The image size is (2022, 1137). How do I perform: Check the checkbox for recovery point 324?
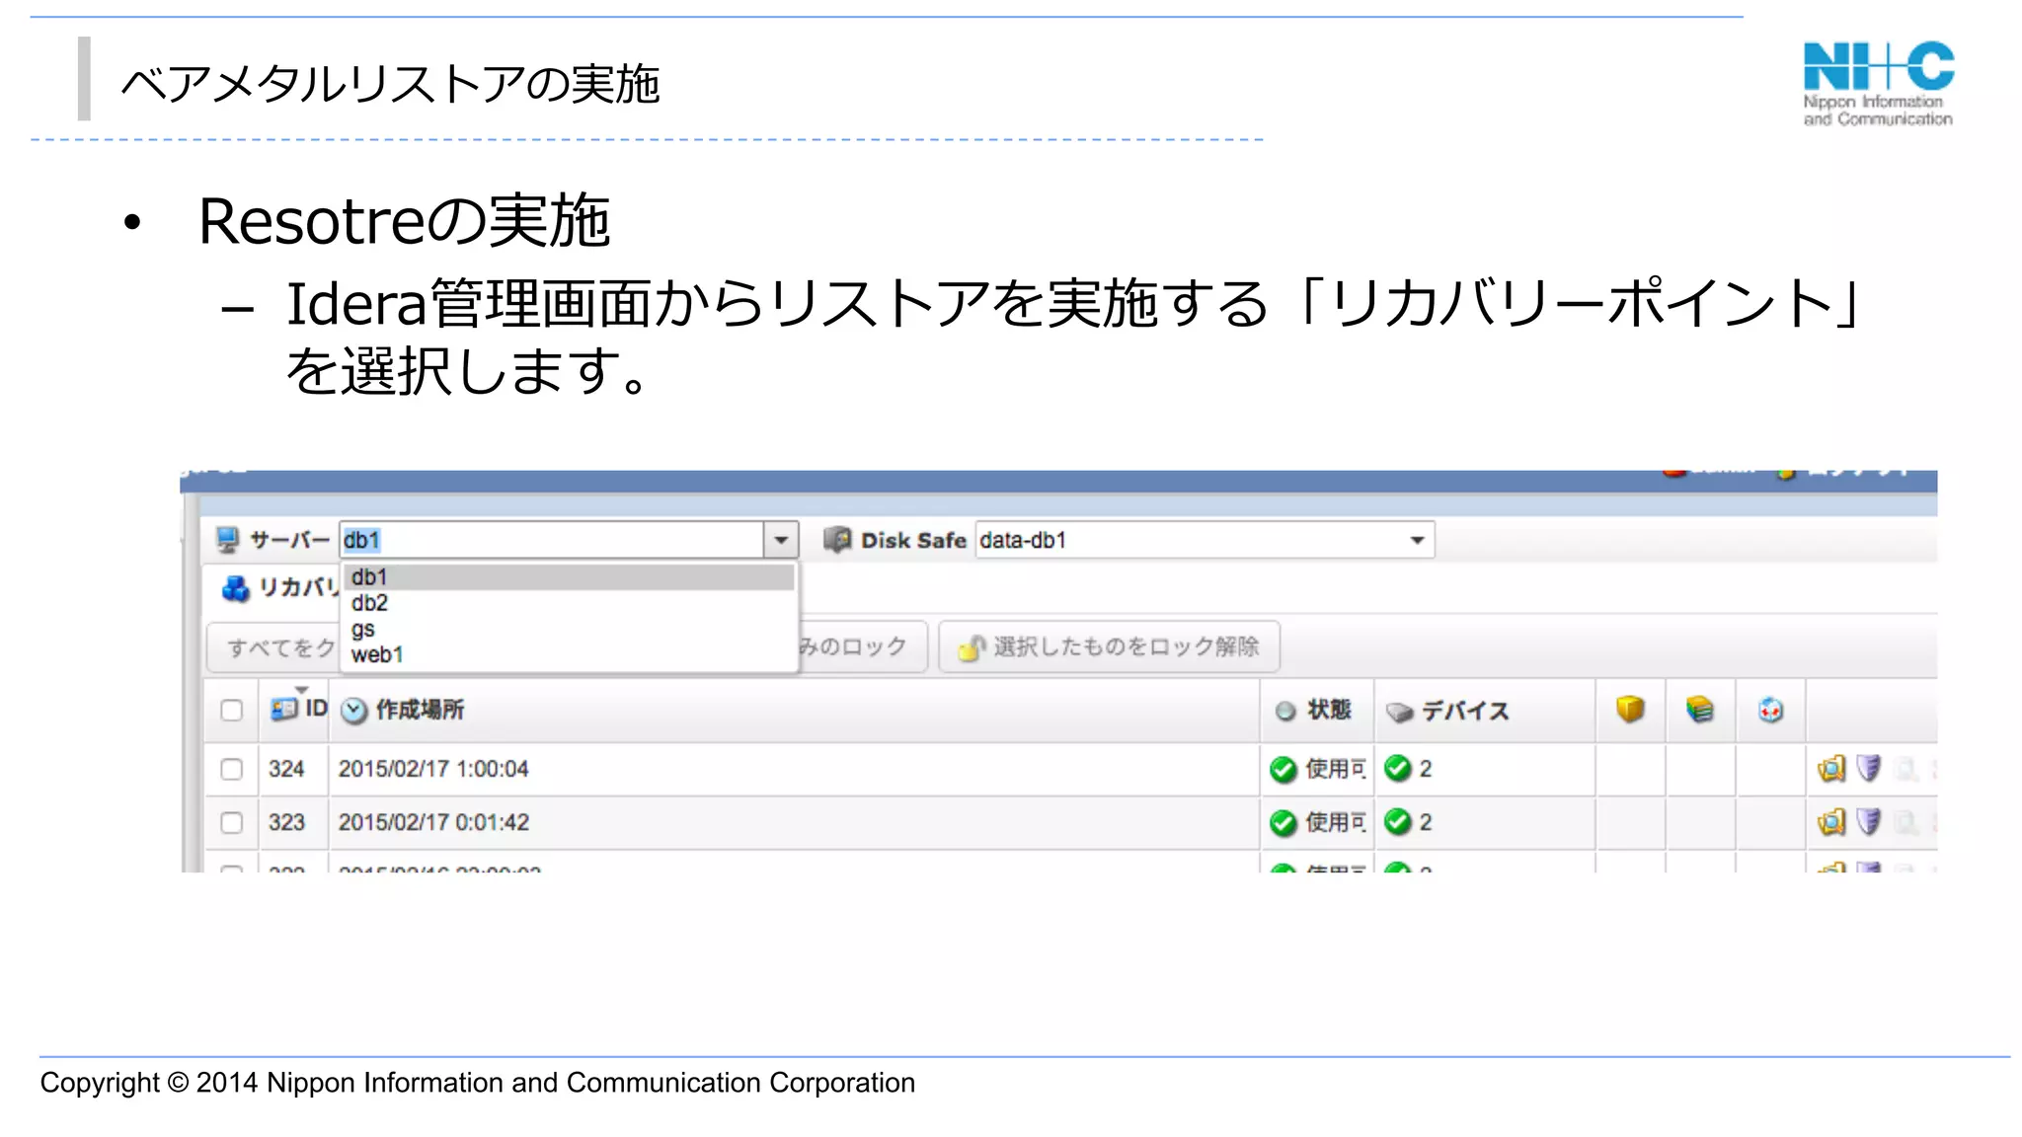(x=232, y=769)
